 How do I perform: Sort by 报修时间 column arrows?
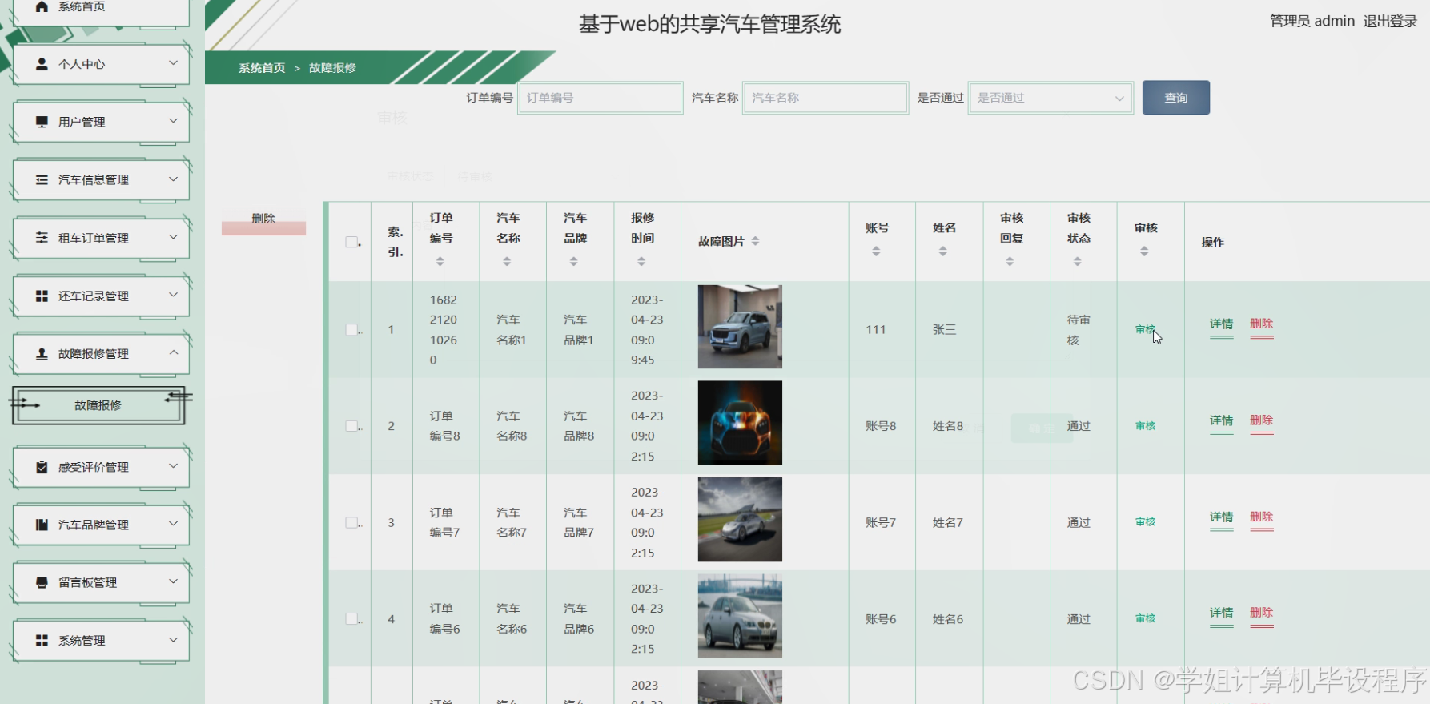[641, 262]
